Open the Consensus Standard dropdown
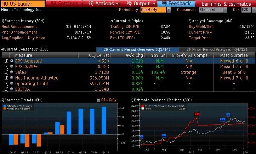Screen dimensions: 256x154 211,10
